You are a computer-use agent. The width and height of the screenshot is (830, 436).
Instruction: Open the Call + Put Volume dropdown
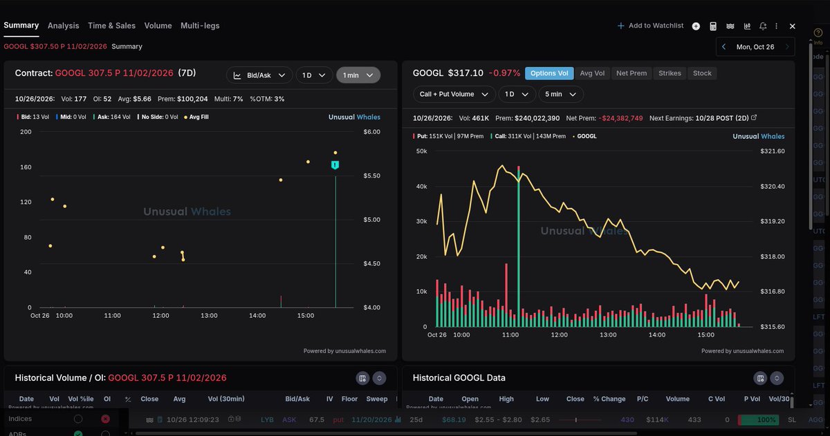tap(454, 94)
